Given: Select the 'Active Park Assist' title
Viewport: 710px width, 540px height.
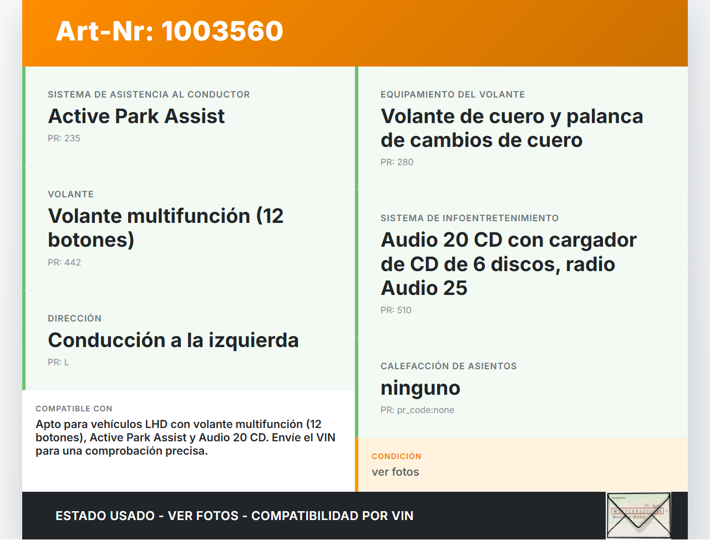Looking at the screenshot, I should 136,116.
